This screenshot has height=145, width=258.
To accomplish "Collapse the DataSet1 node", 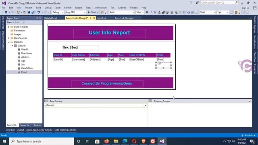I will (12, 46).
